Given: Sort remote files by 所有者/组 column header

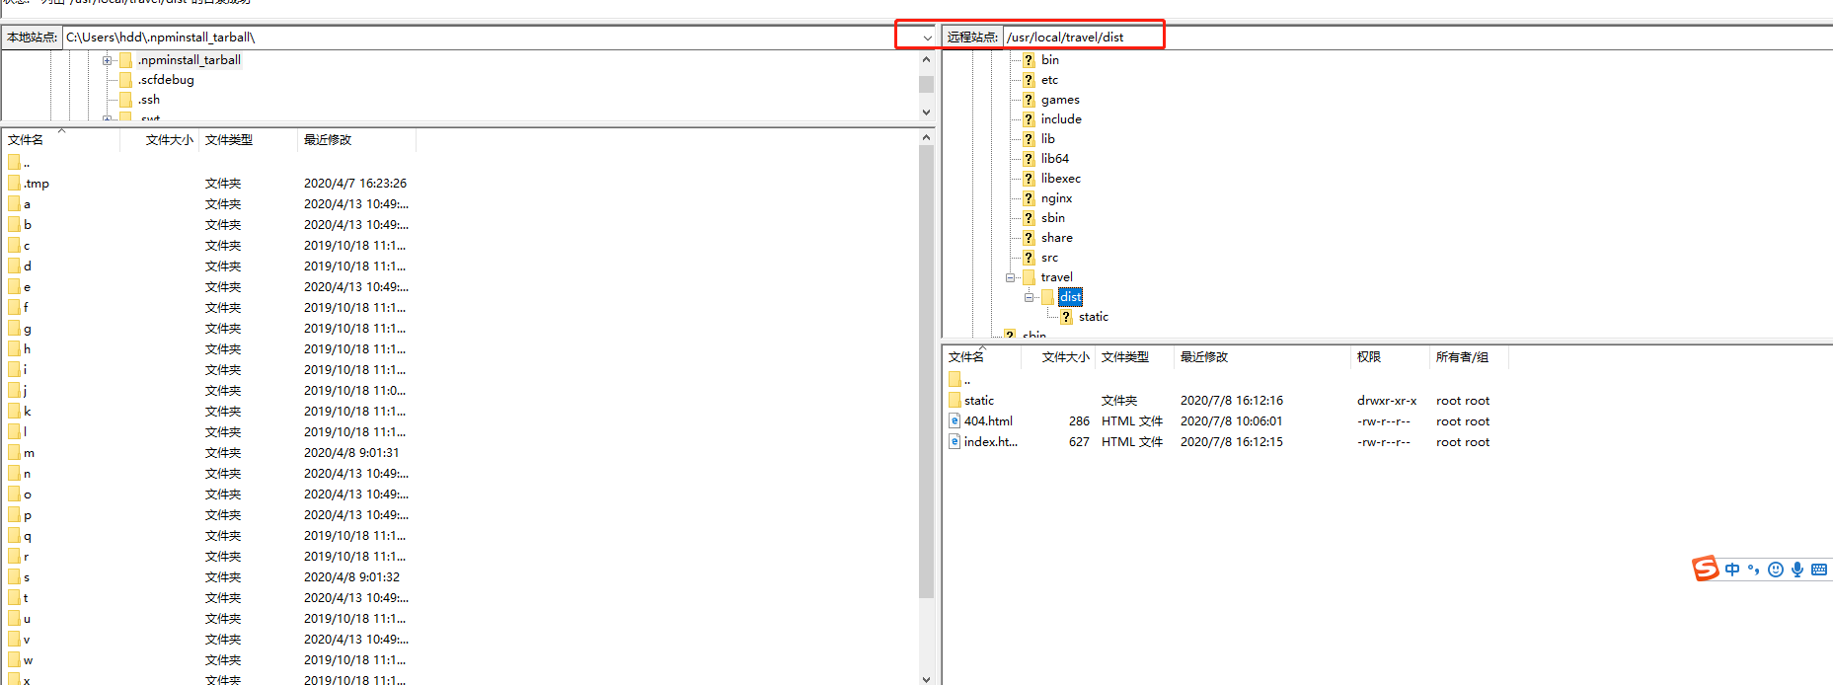Looking at the screenshot, I should pyautogui.click(x=1469, y=357).
